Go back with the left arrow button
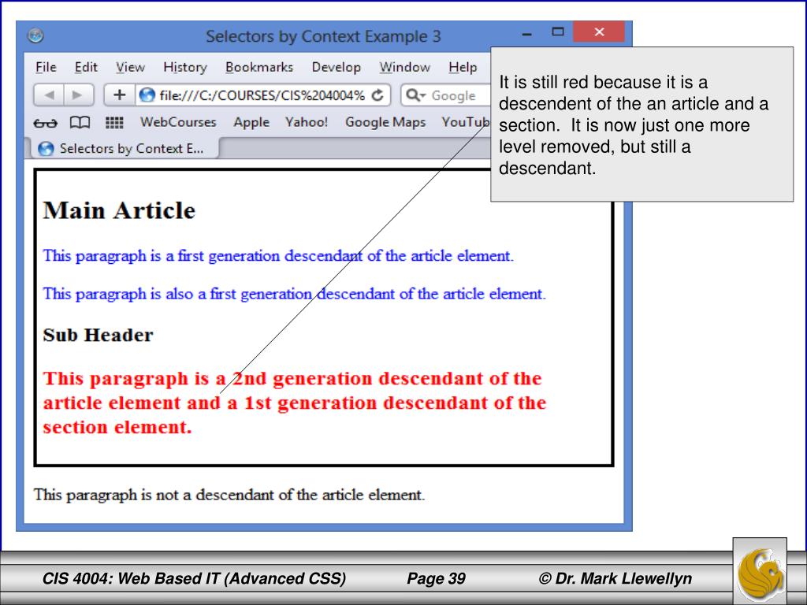807x605 pixels. 49,95
